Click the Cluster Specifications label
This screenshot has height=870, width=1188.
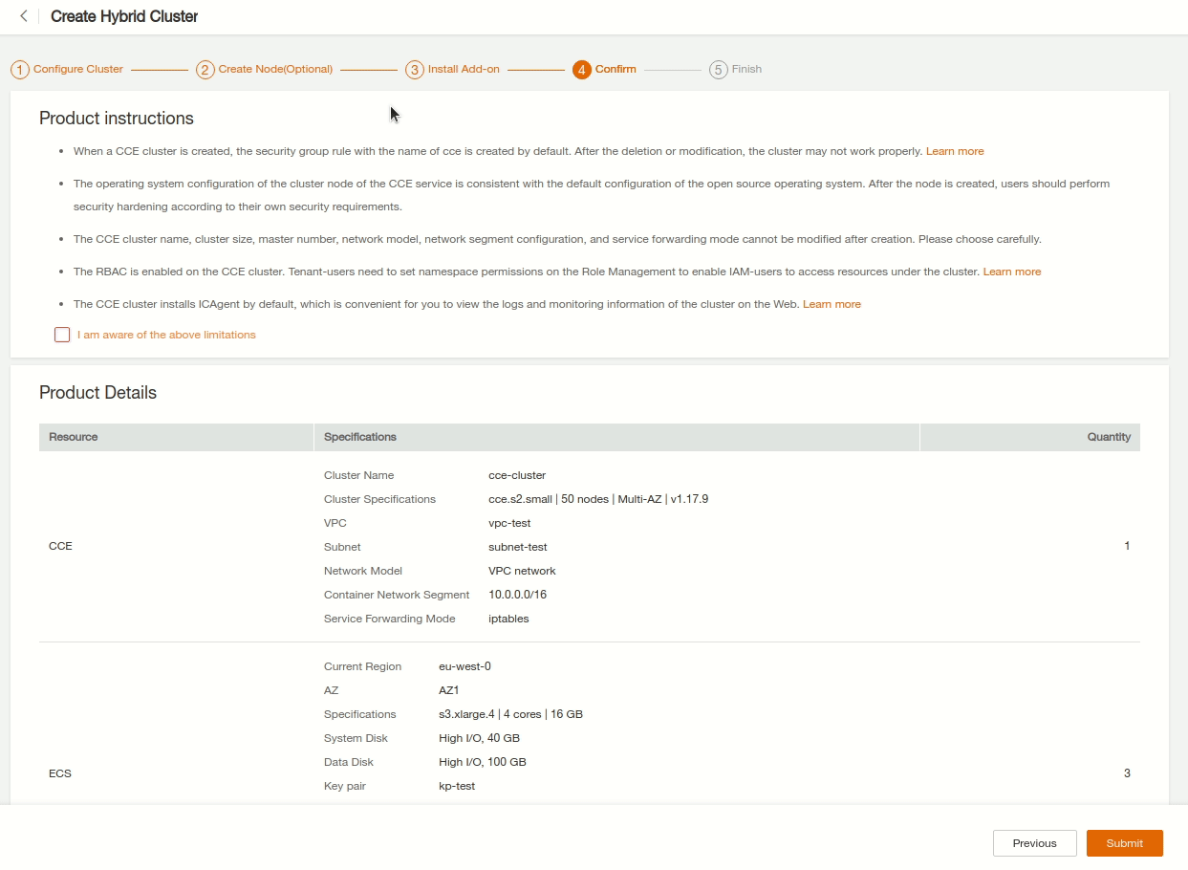(x=379, y=499)
